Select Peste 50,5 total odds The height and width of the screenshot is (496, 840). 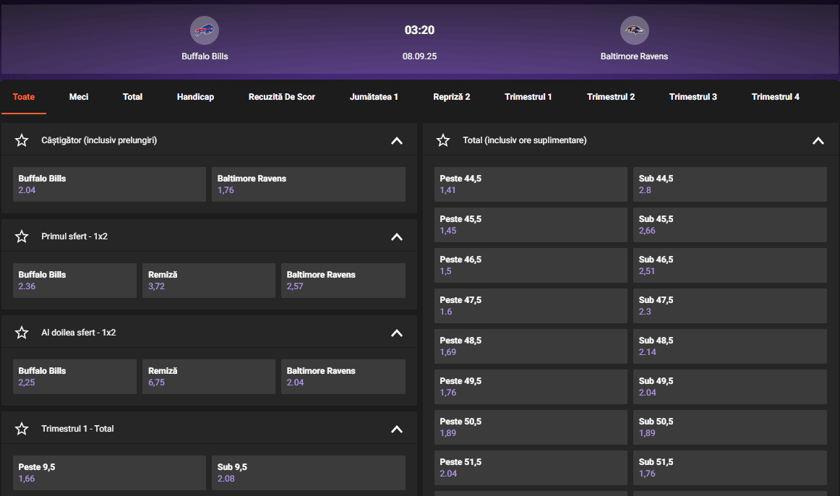pyautogui.click(x=531, y=427)
